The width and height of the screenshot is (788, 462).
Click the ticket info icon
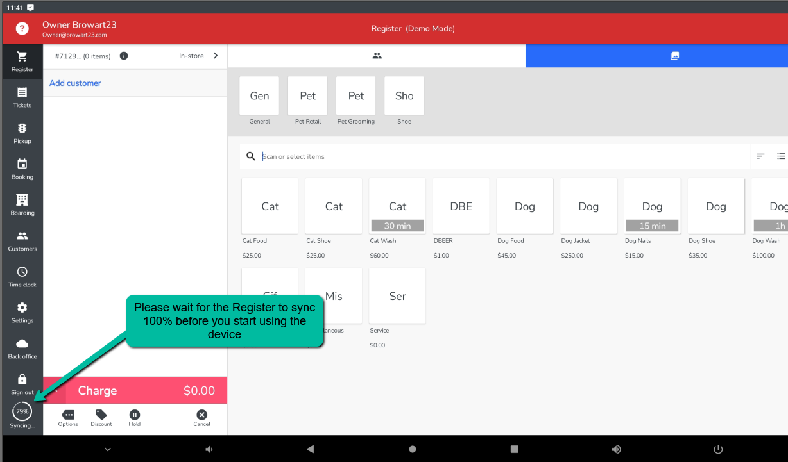[124, 56]
